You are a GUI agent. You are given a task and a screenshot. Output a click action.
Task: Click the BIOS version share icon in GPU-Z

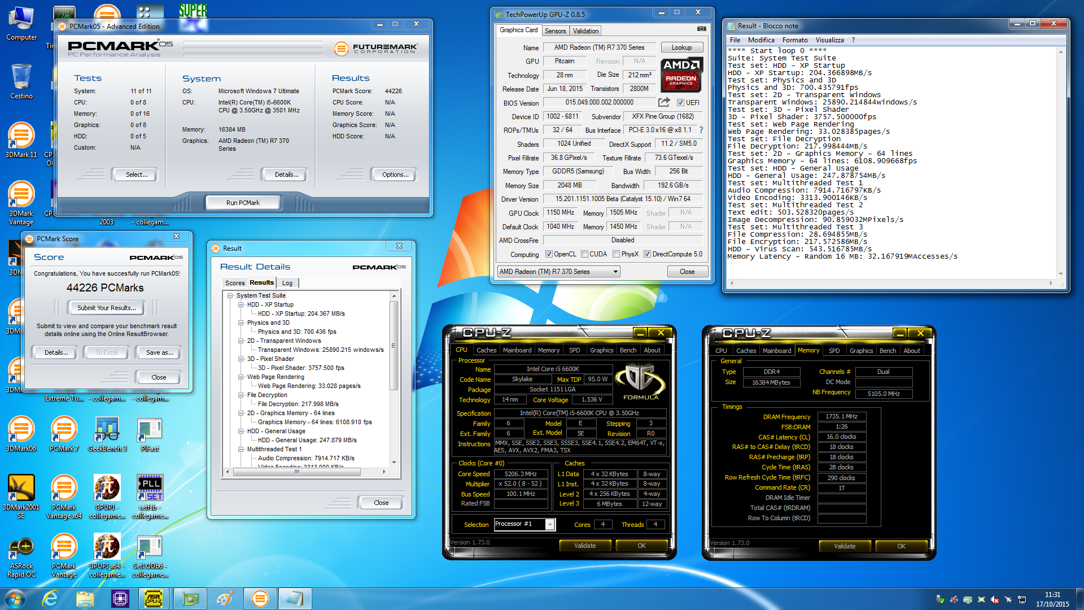(x=664, y=102)
